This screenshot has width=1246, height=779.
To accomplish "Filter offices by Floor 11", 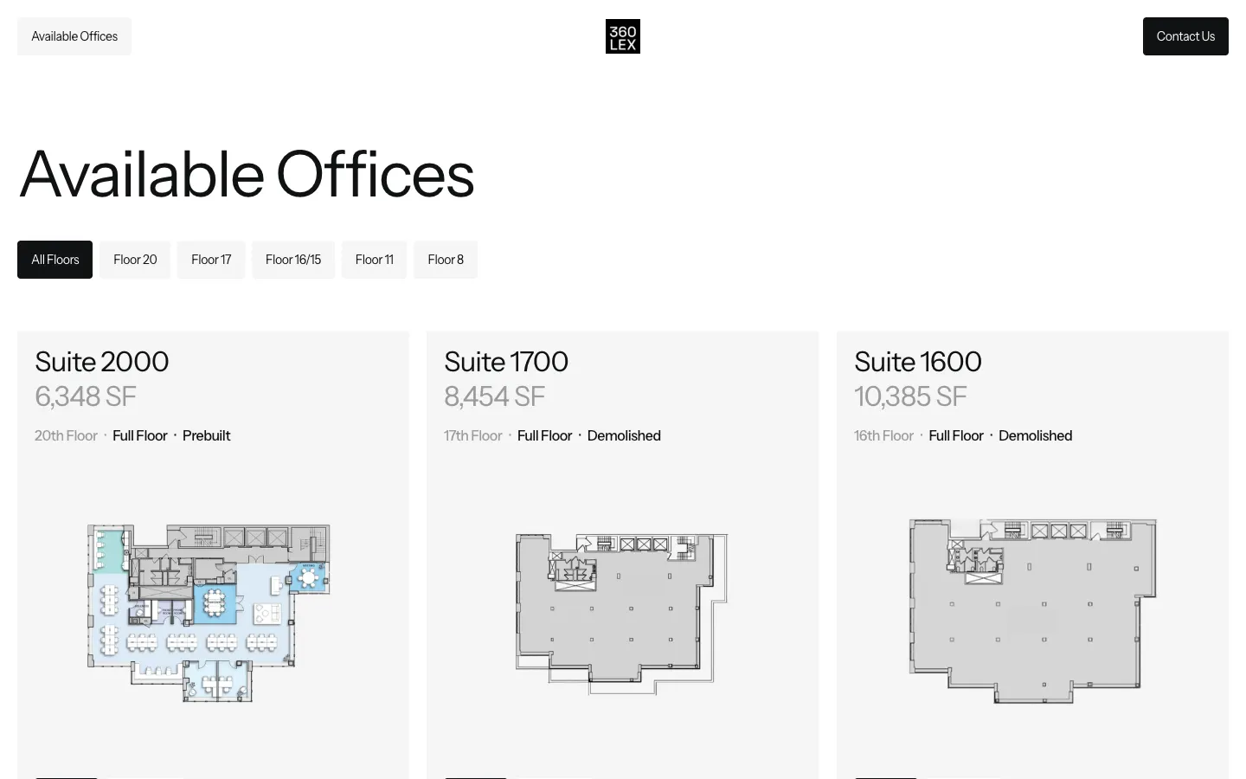I will (x=374, y=260).
